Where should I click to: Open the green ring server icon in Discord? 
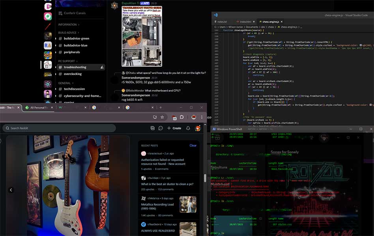[48, 16]
